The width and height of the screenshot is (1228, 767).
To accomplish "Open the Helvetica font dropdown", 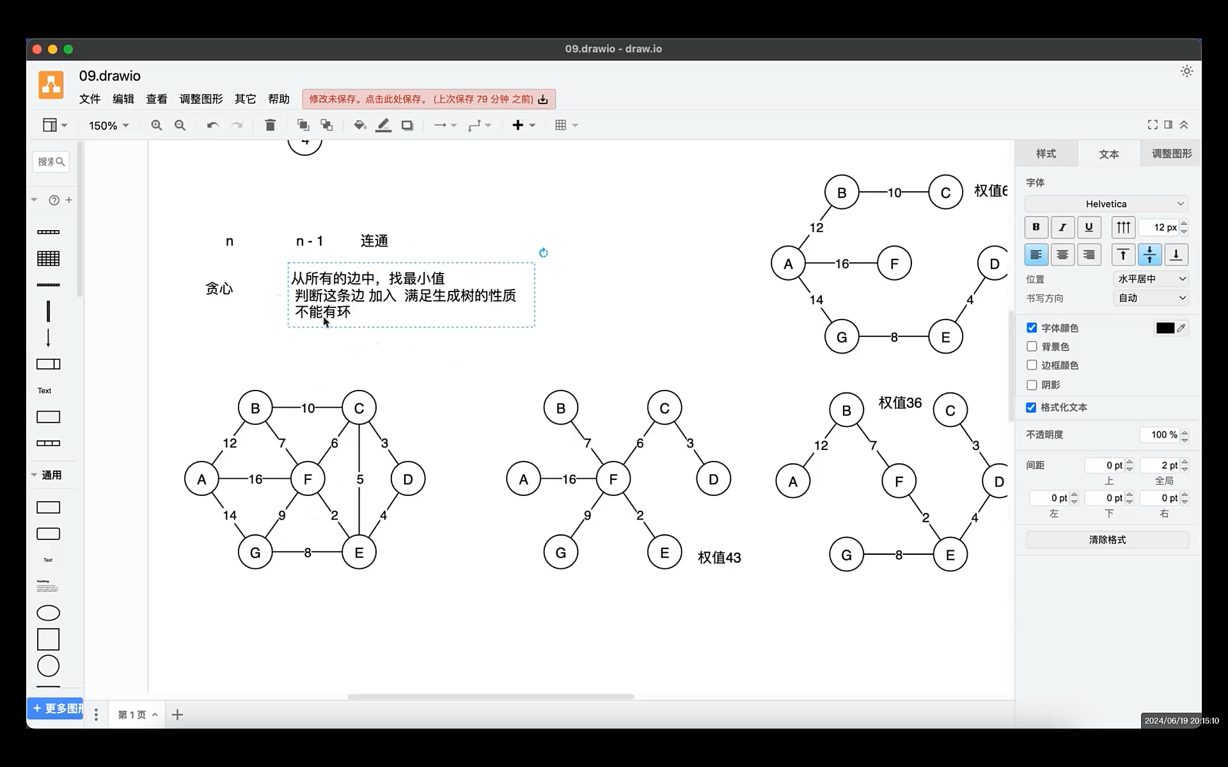I will tap(1106, 204).
